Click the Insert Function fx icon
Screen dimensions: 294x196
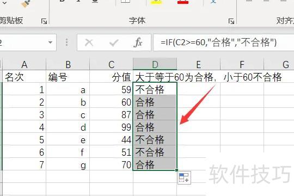pos(138,42)
